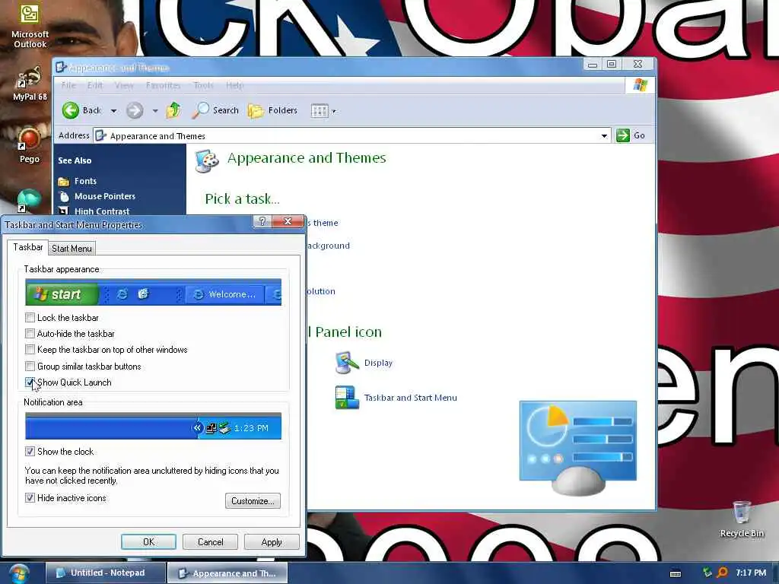Open Taskbar and Start Menu icon
779x584 pixels.
coord(347,397)
